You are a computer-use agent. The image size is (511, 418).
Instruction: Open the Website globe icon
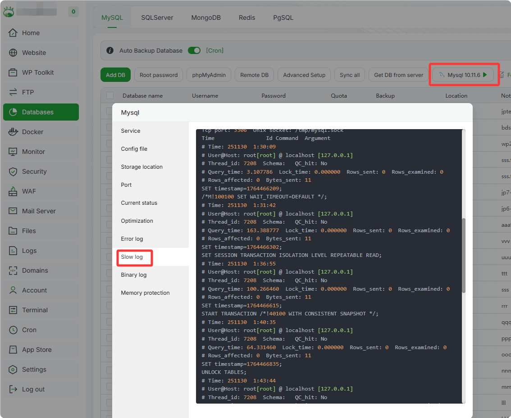coord(13,53)
